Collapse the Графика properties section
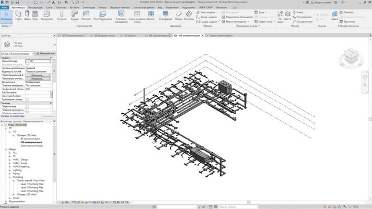372x209 pixels. pos(51,57)
